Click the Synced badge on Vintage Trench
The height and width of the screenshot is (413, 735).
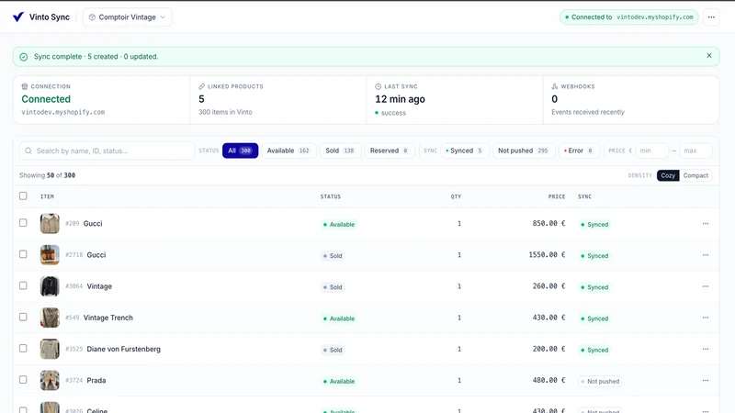[x=594, y=318]
